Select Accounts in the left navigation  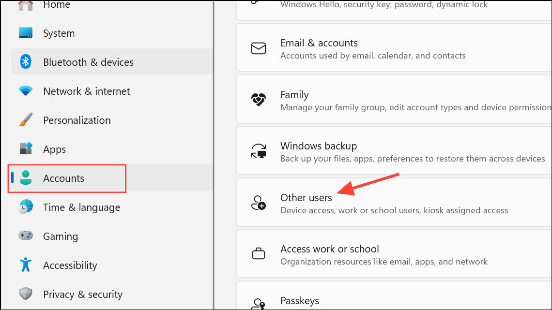[x=63, y=178]
